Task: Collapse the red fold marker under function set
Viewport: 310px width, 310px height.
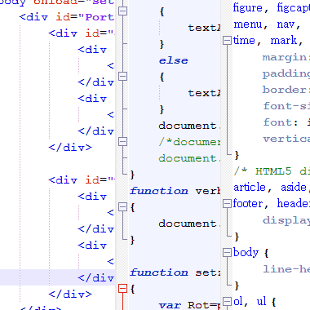Action: 123,288
